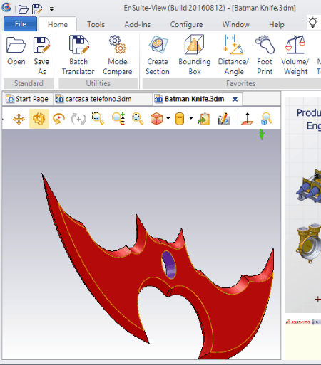Viewport: 321px width, 365px height.
Task: Click the yellow cylinder display mode icon
Action: pyautogui.click(x=180, y=119)
